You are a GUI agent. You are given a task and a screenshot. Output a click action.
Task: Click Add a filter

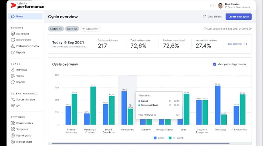pyautogui.click(x=91, y=29)
